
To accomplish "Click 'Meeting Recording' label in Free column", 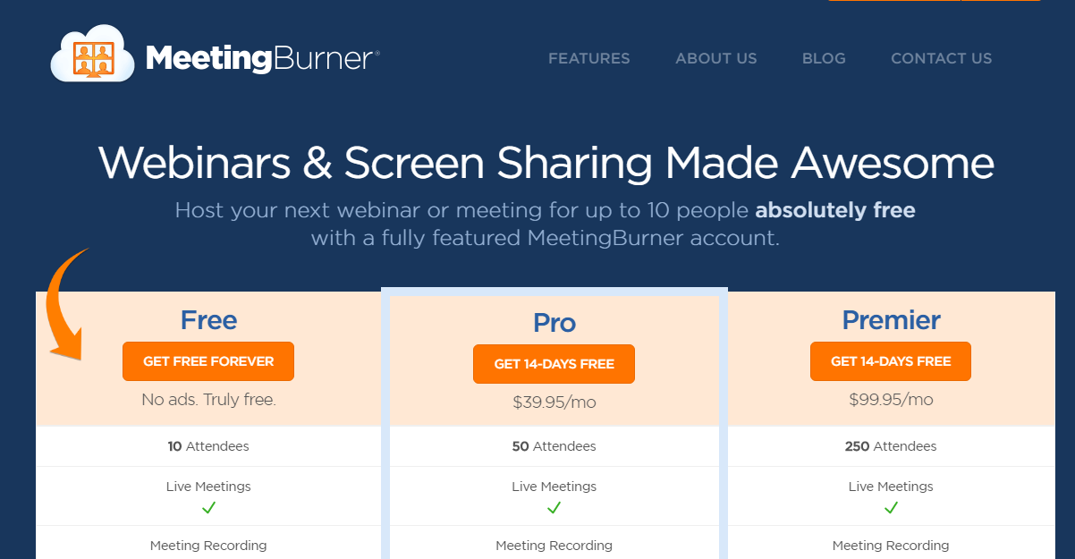I will click(x=208, y=546).
